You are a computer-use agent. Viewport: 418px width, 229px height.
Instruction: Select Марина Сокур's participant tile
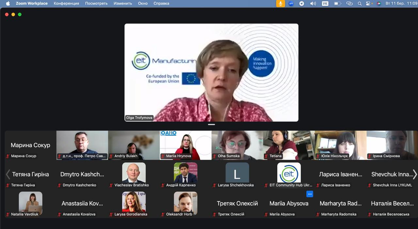(30, 145)
